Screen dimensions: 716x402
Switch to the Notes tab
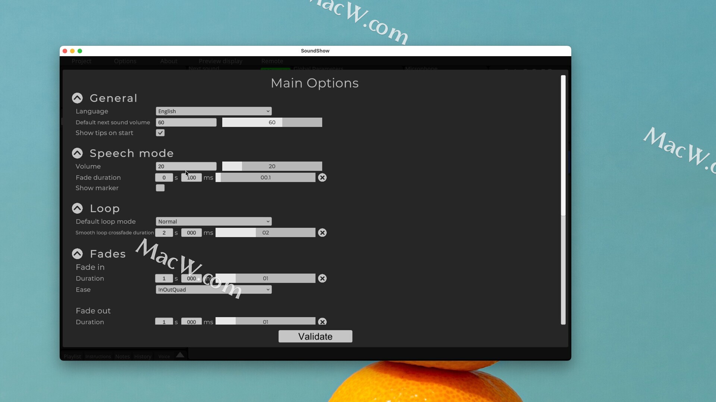tap(122, 356)
